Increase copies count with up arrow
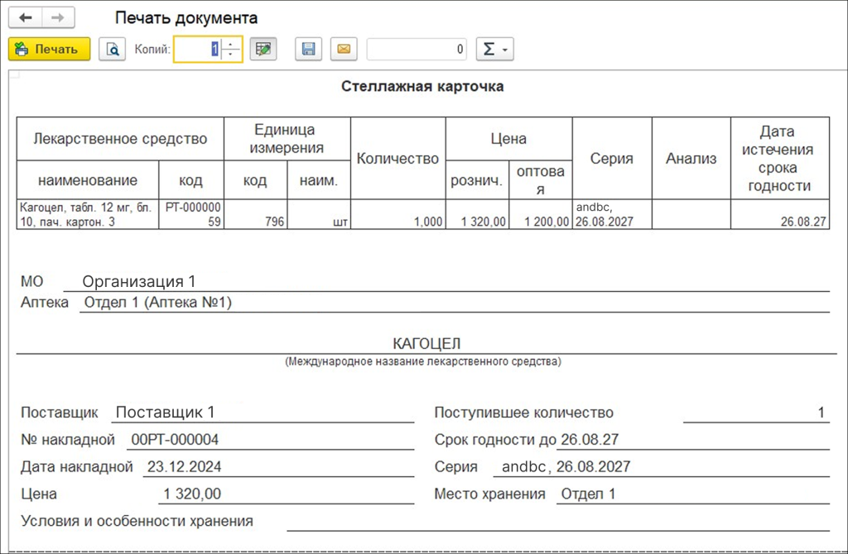The height and width of the screenshot is (554, 848). tap(232, 44)
